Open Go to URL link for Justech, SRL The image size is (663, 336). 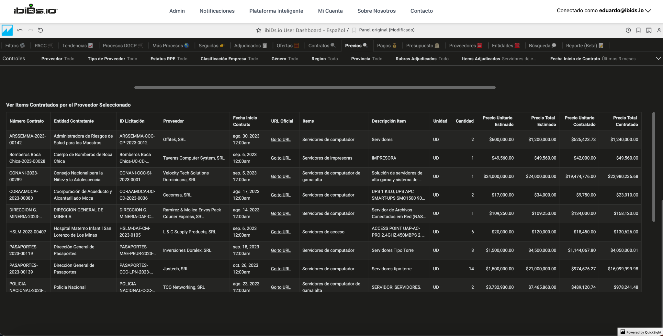coord(281,269)
